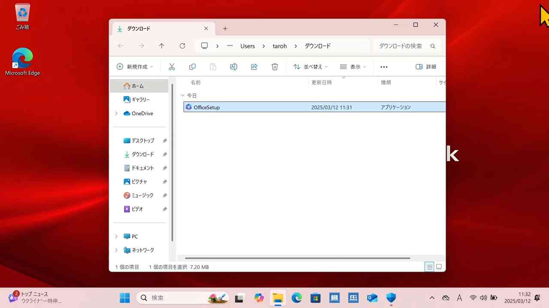This screenshot has height=308, width=549.
Task: Click the Copy icon in the toolbar
Action: pyautogui.click(x=192, y=67)
